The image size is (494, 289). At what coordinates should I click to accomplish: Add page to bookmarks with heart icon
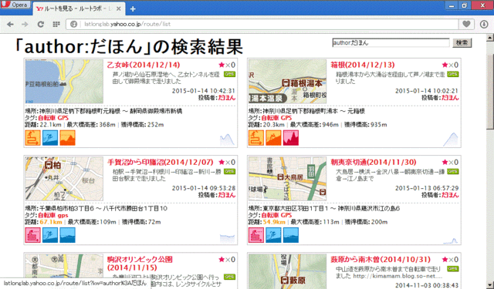tap(466, 24)
